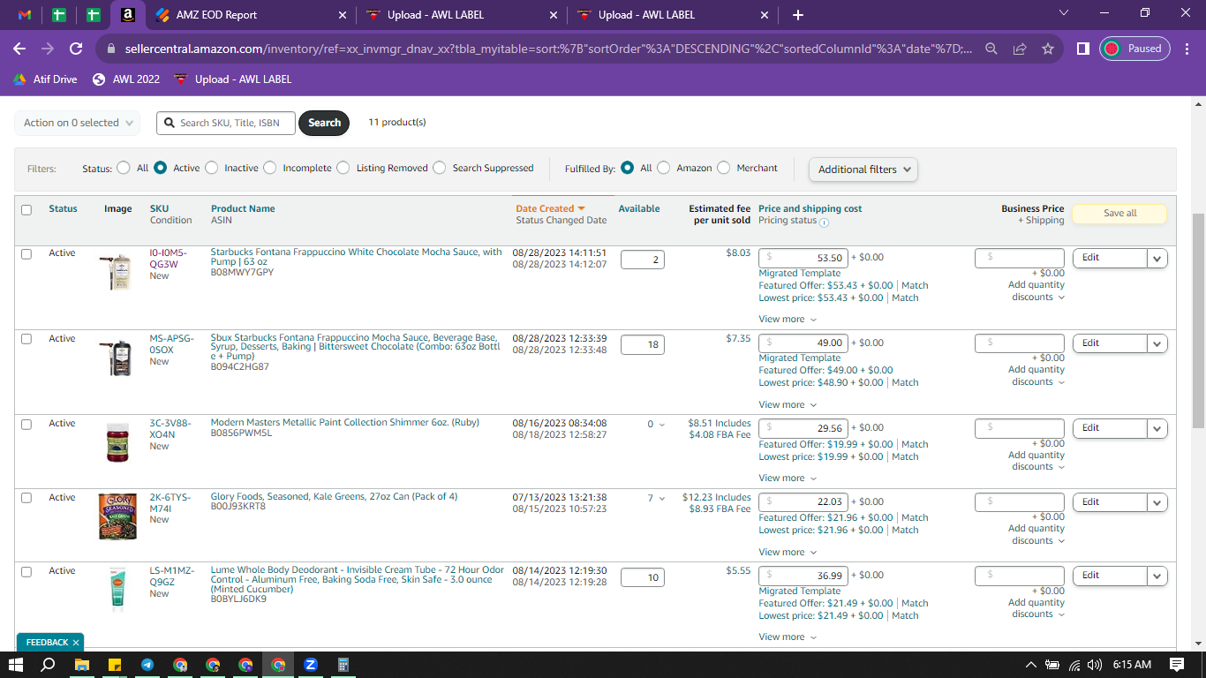Image resolution: width=1206 pixels, height=678 pixels.
Task: Open Telegram from the taskbar
Action: [x=147, y=664]
